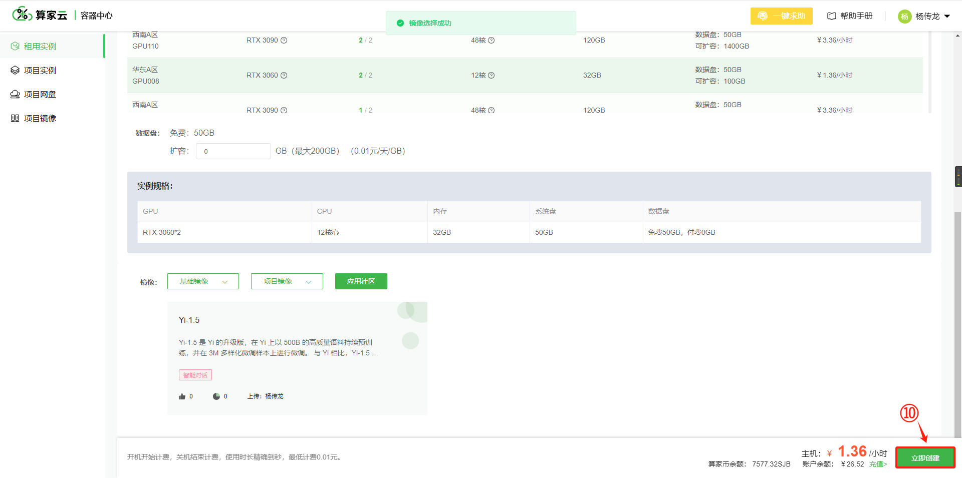Click the 项目实例 layers icon
962x478 pixels.
15,70
